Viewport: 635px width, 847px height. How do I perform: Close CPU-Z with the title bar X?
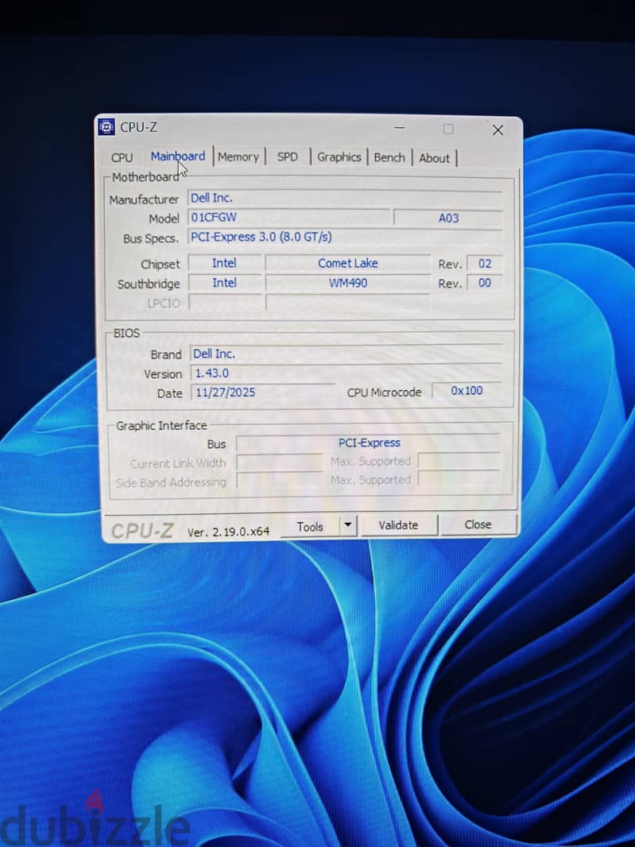point(498,130)
